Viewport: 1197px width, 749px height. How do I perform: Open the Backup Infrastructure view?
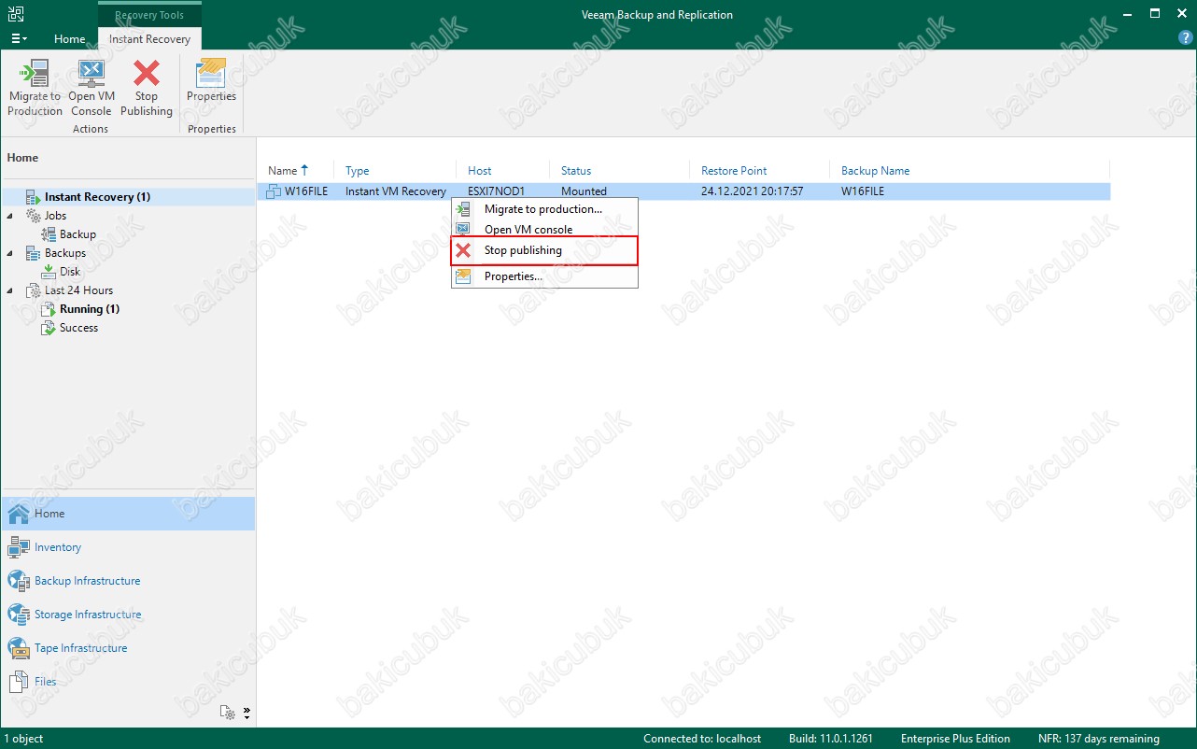point(128,581)
